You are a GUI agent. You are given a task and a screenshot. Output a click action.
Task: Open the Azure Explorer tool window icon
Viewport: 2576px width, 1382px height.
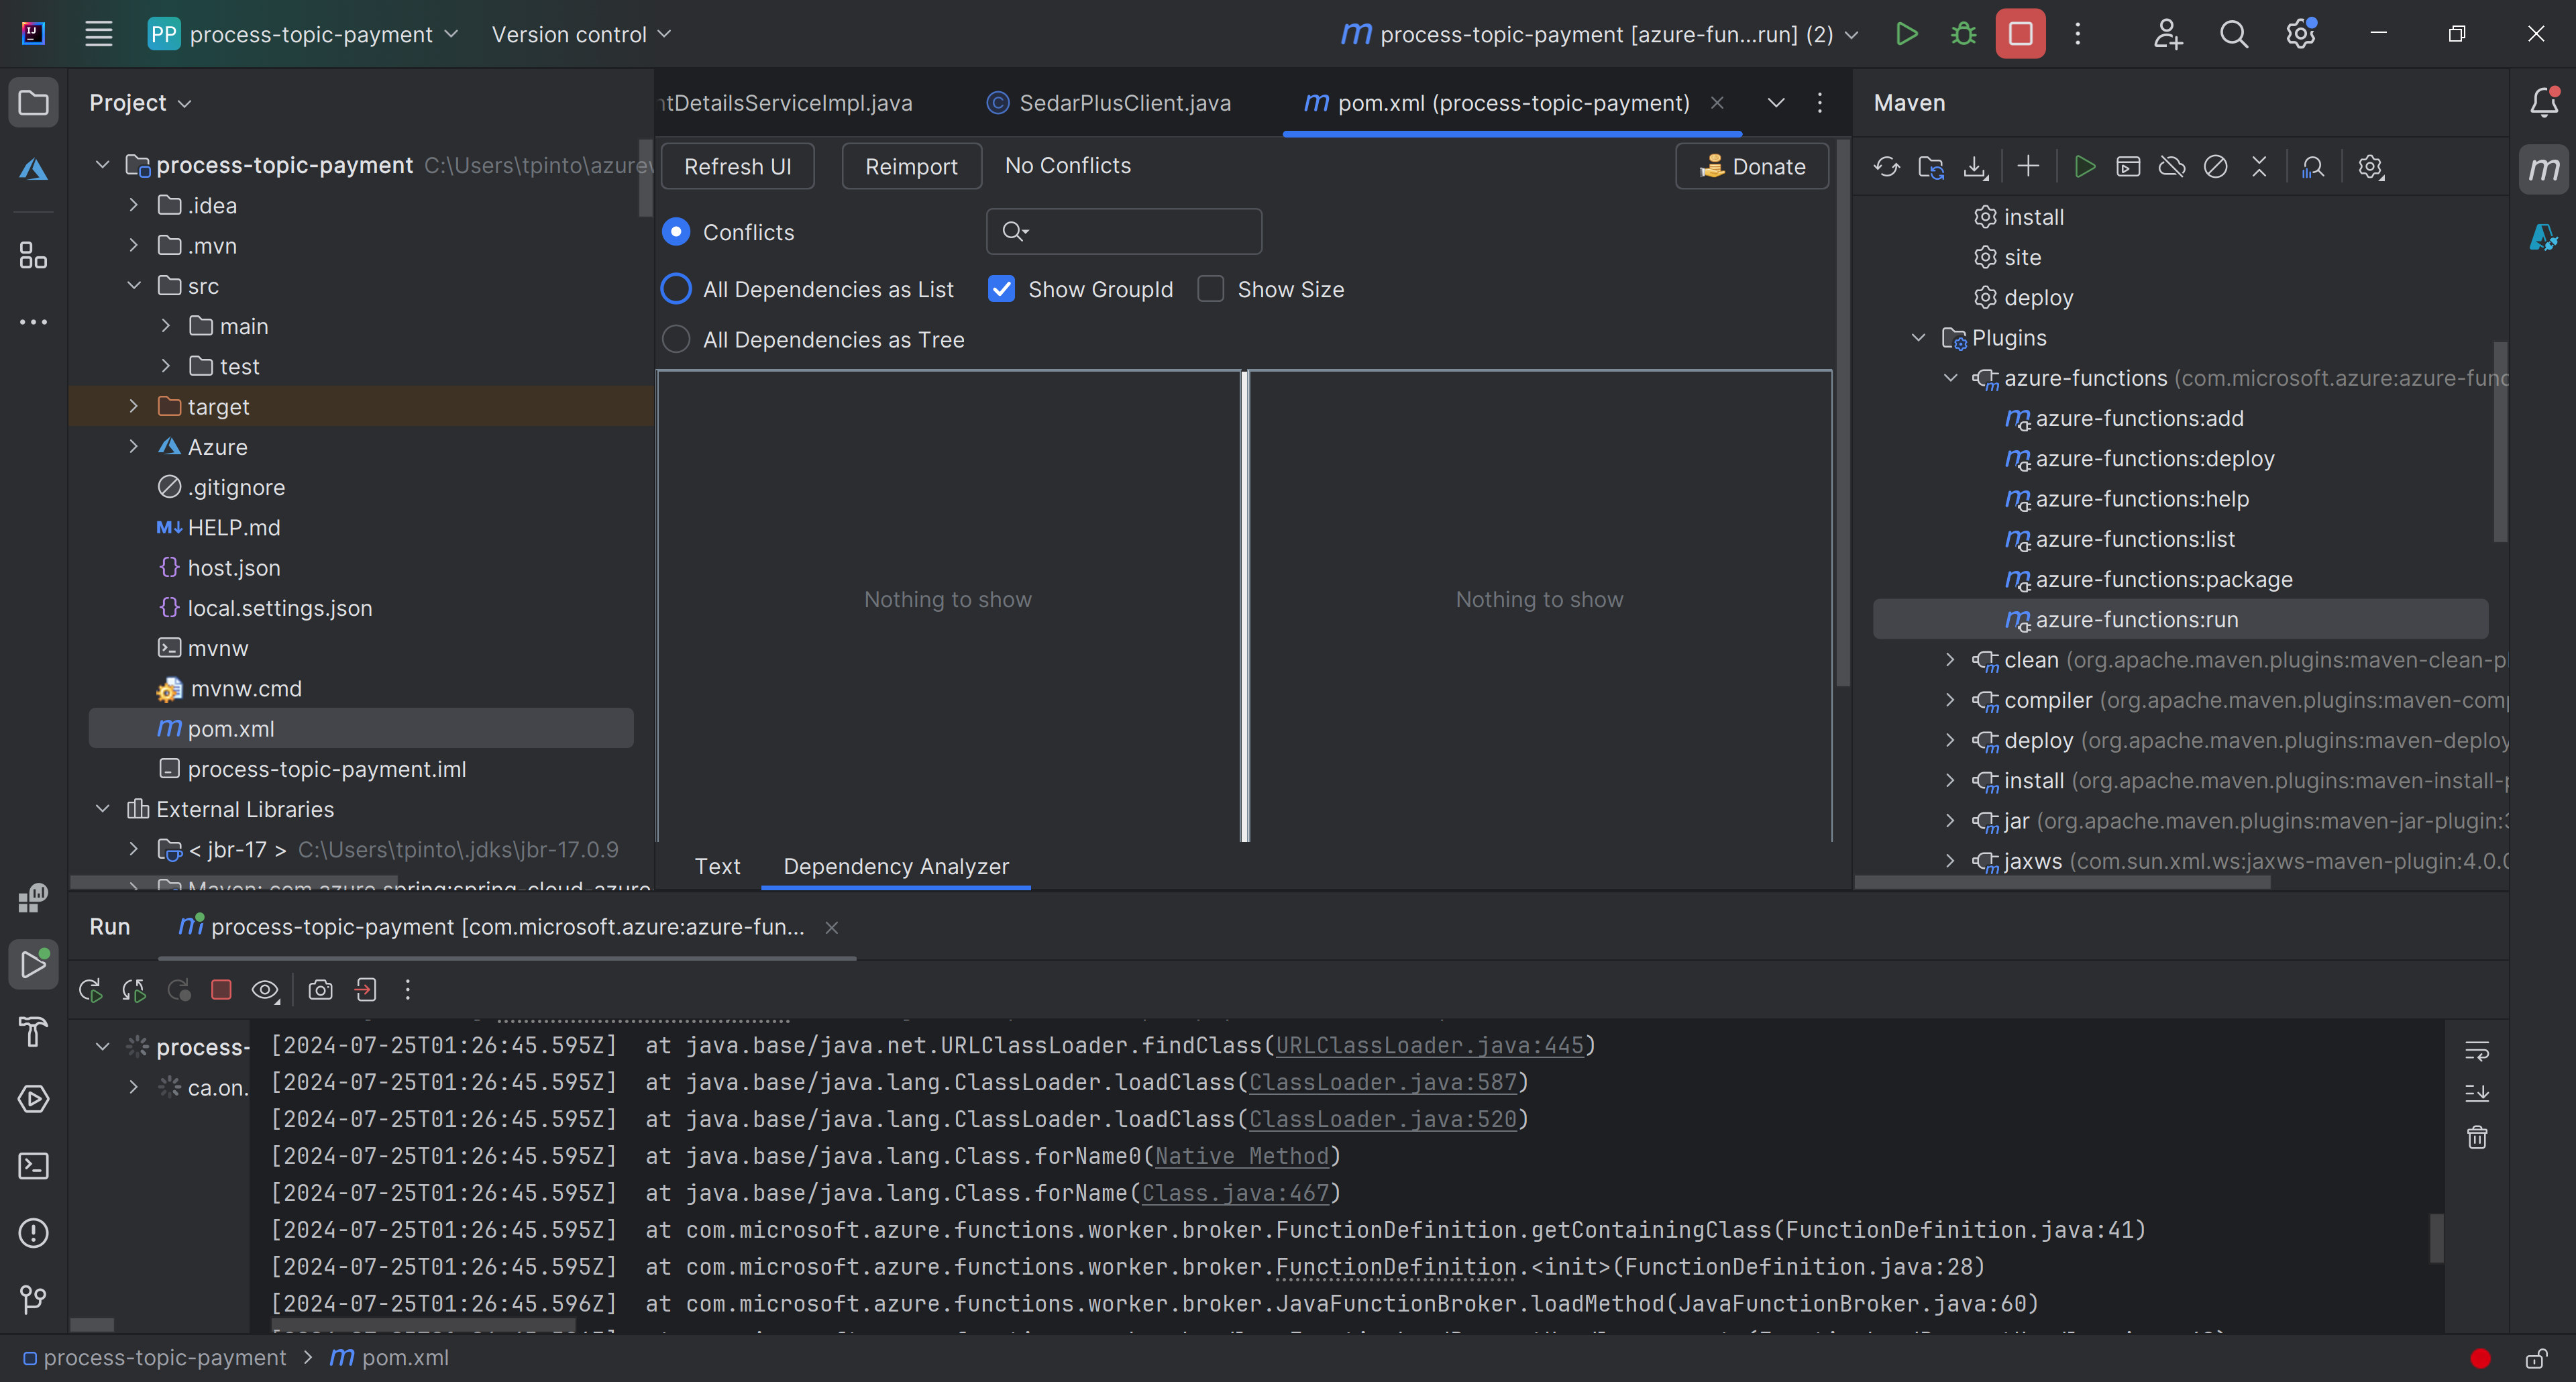33,170
